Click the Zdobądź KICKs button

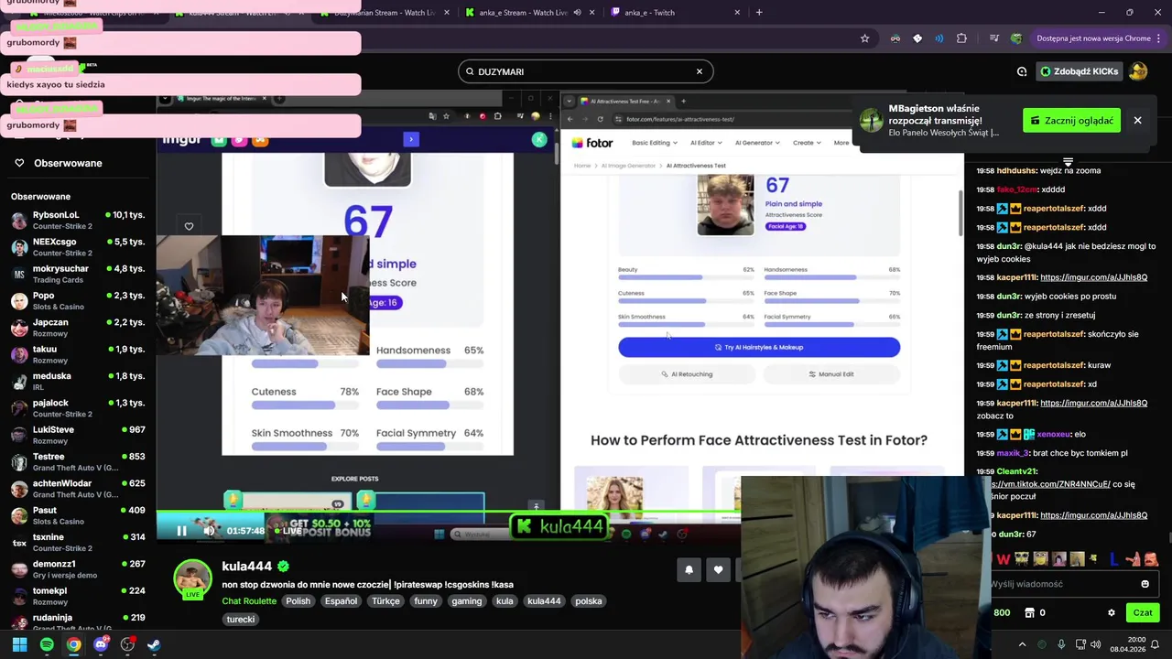(1078, 71)
